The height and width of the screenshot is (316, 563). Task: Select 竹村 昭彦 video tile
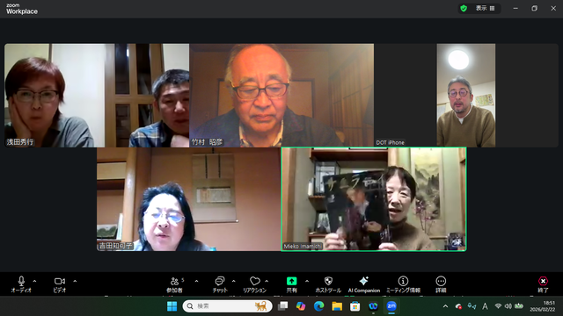[281, 96]
